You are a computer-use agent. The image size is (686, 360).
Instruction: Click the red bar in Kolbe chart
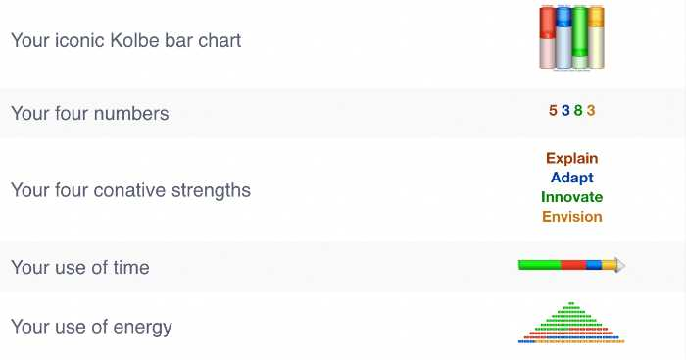(547, 37)
